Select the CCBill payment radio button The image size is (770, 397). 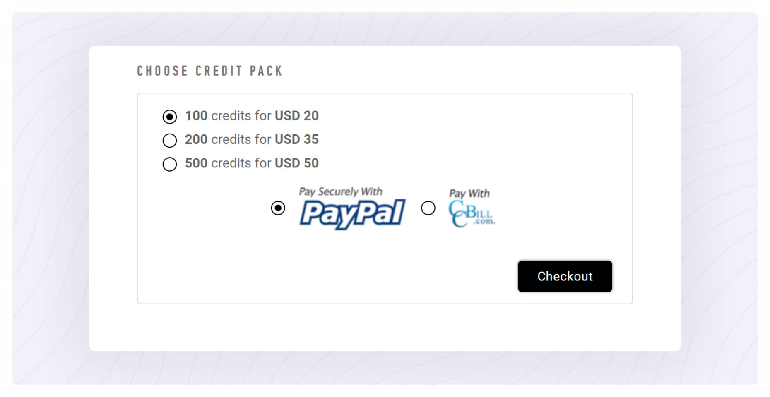click(x=428, y=208)
